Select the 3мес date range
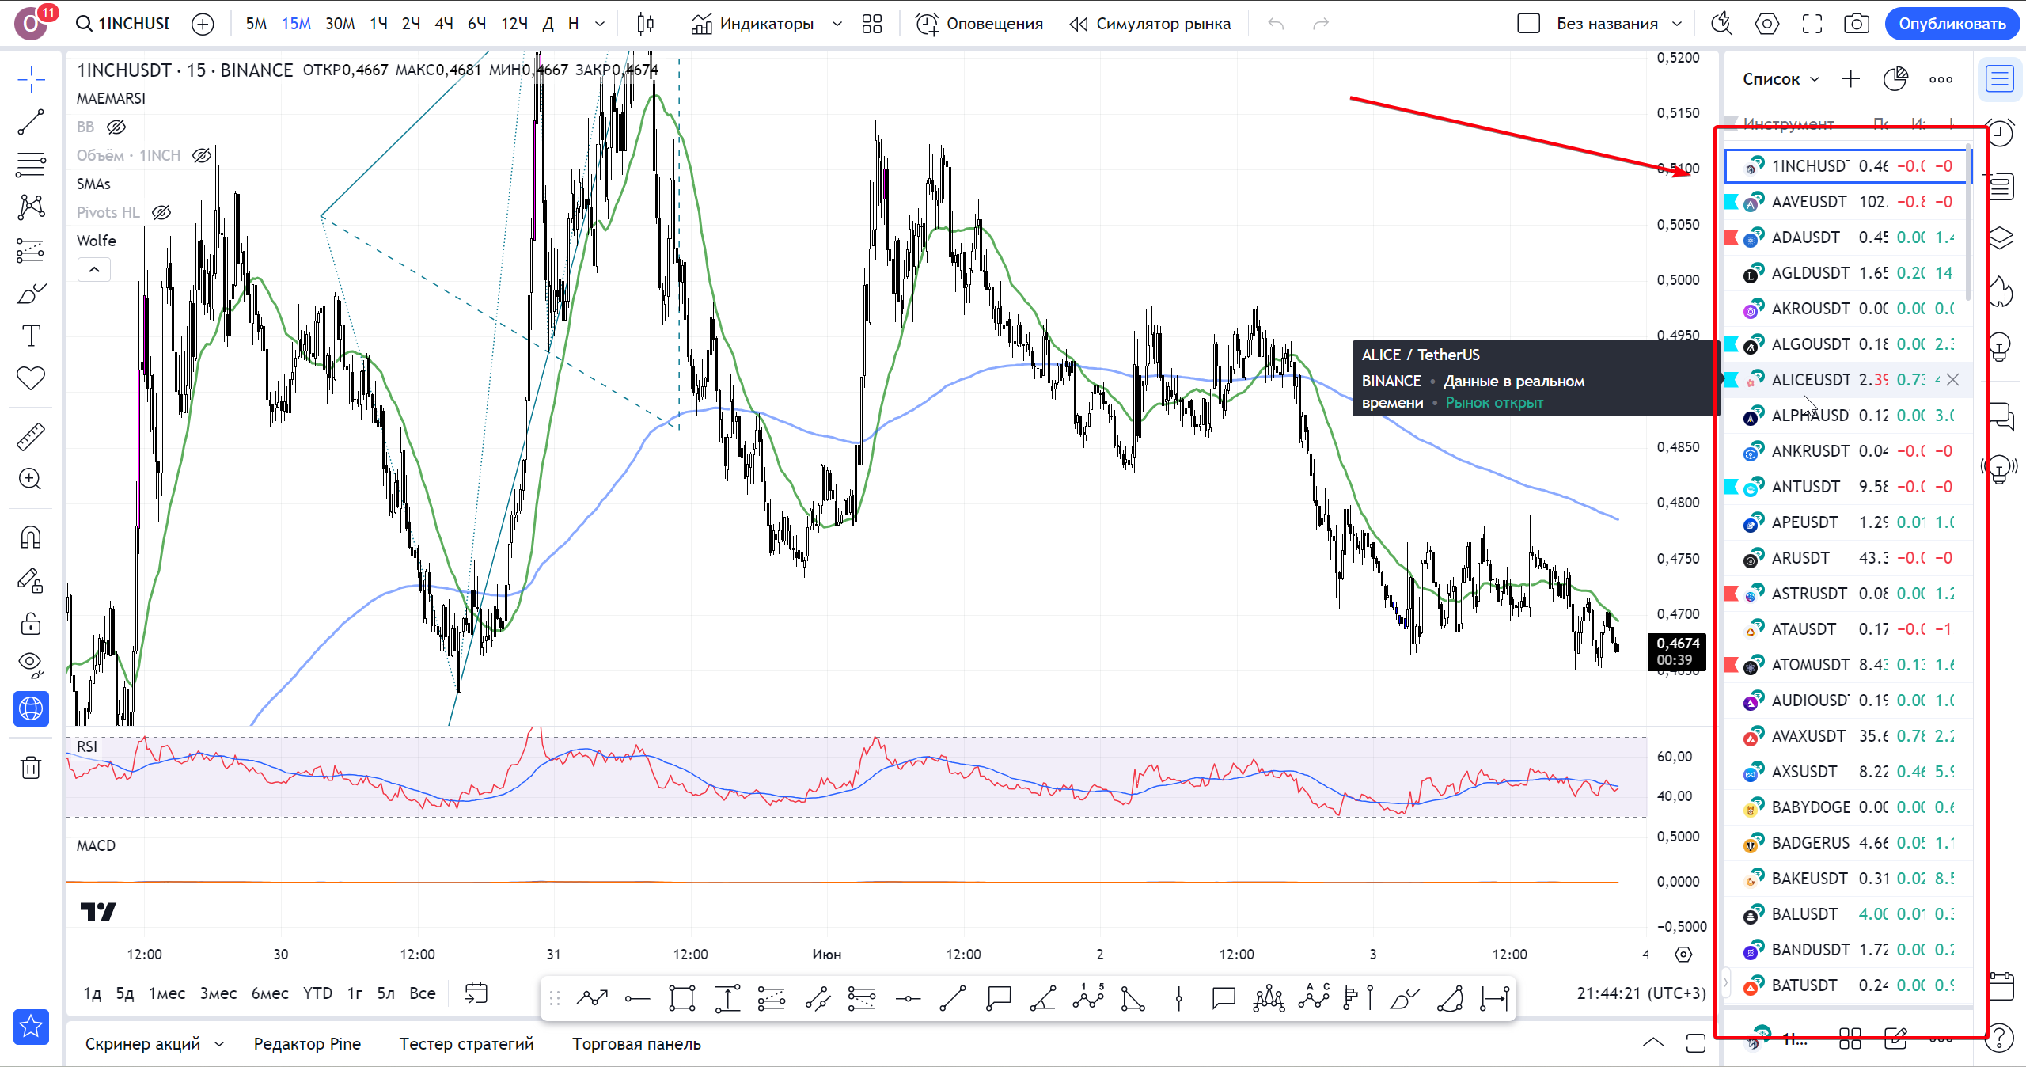 pos(218,993)
